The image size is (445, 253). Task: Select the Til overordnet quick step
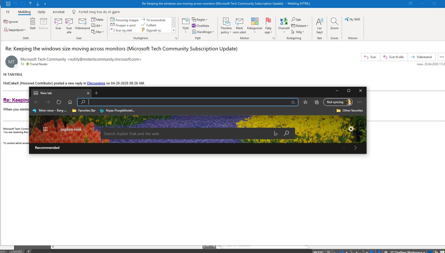click(154, 20)
